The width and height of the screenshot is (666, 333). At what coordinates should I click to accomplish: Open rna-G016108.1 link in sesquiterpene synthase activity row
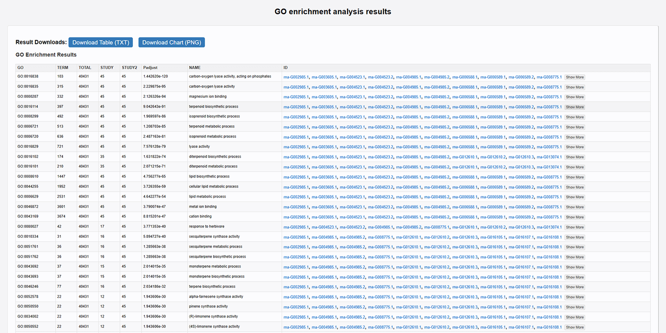click(549, 237)
